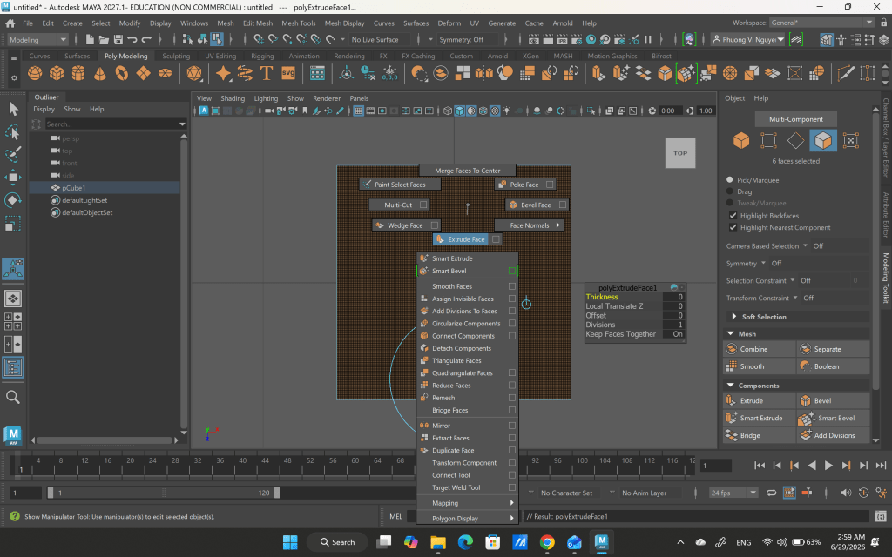This screenshot has width=892, height=557.
Task: Click the polygon sphere shelf icon
Action: (x=35, y=73)
